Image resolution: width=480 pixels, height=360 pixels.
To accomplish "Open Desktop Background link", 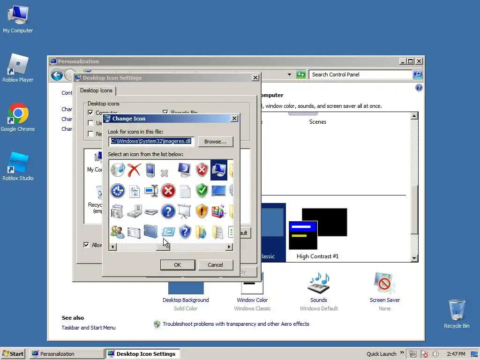I will pos(186,300).
